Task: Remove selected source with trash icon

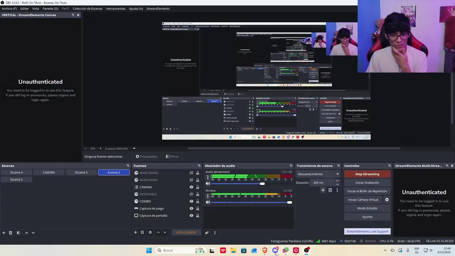Action: 142,233
